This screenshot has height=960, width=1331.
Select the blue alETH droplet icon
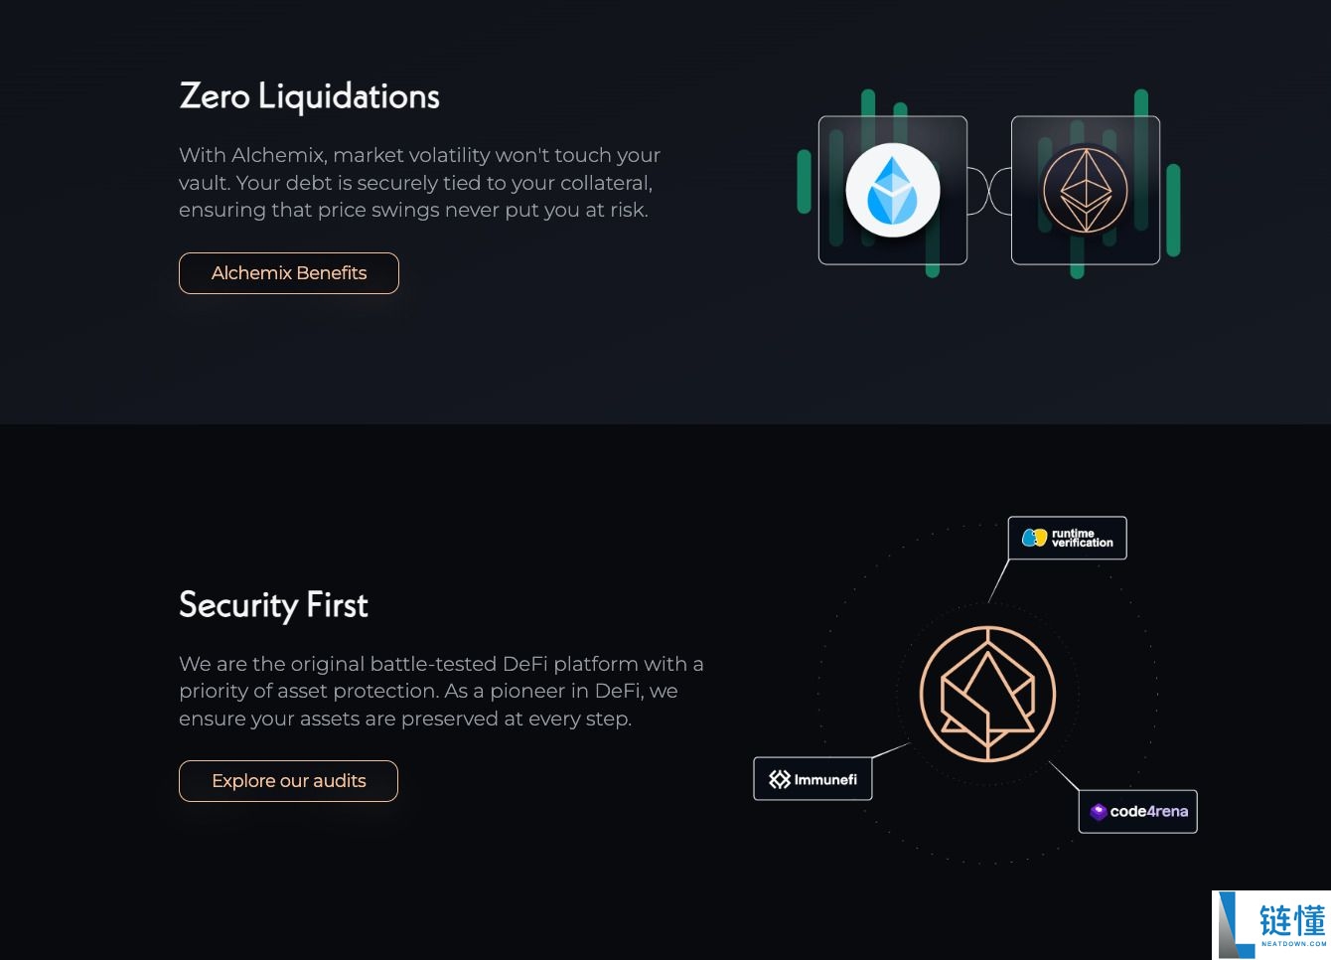893,190
